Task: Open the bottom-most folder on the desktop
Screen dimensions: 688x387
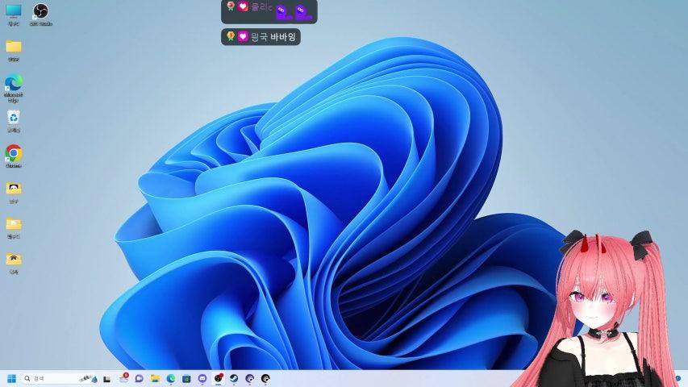Action: pos(14,259)
